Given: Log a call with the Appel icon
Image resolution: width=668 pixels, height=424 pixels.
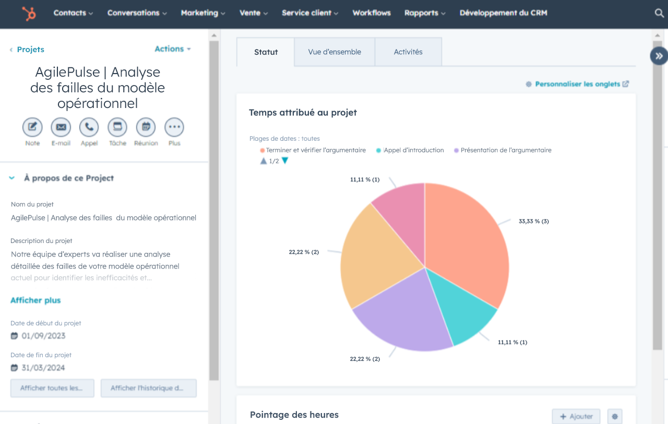Looking at the screenshot, I should [x=89, y=127].
